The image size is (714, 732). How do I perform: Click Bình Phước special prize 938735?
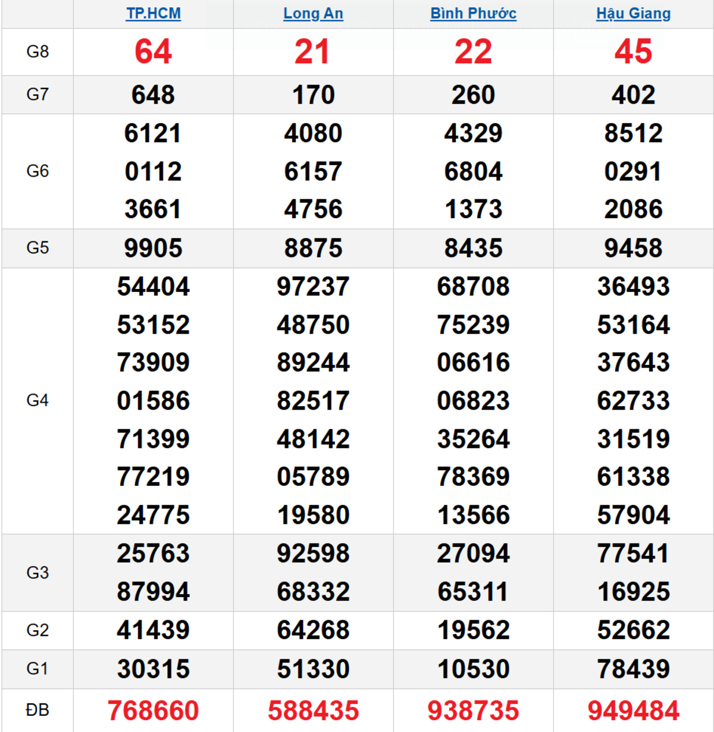tap(473, 711)
